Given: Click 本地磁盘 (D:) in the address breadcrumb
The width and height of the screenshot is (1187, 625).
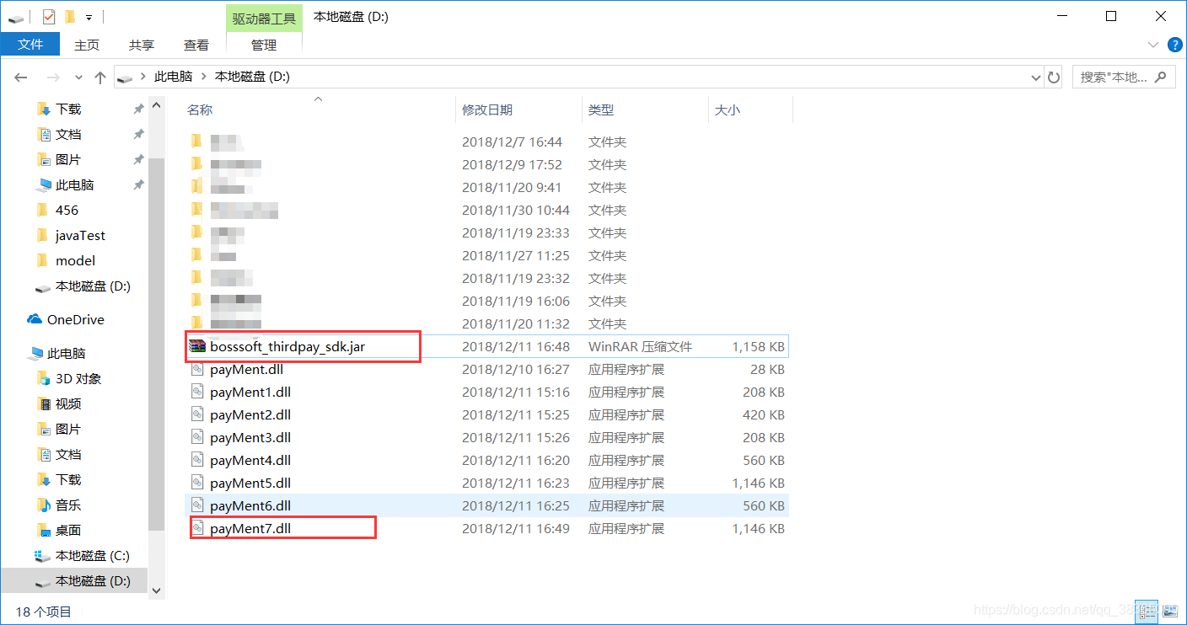Looking at the screenshot, I should [x=252, y=77].
